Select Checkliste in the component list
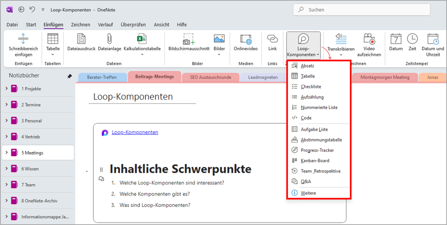Screen dimensions: 447x225 tap(310, 86)
